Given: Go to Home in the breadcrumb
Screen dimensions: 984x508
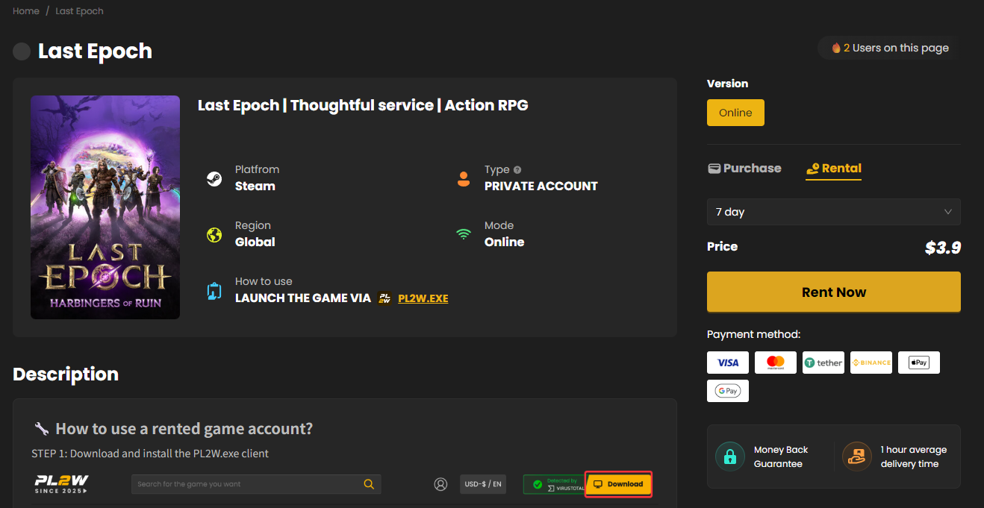Looking at the screenshot, I should [x=26, y=11].
